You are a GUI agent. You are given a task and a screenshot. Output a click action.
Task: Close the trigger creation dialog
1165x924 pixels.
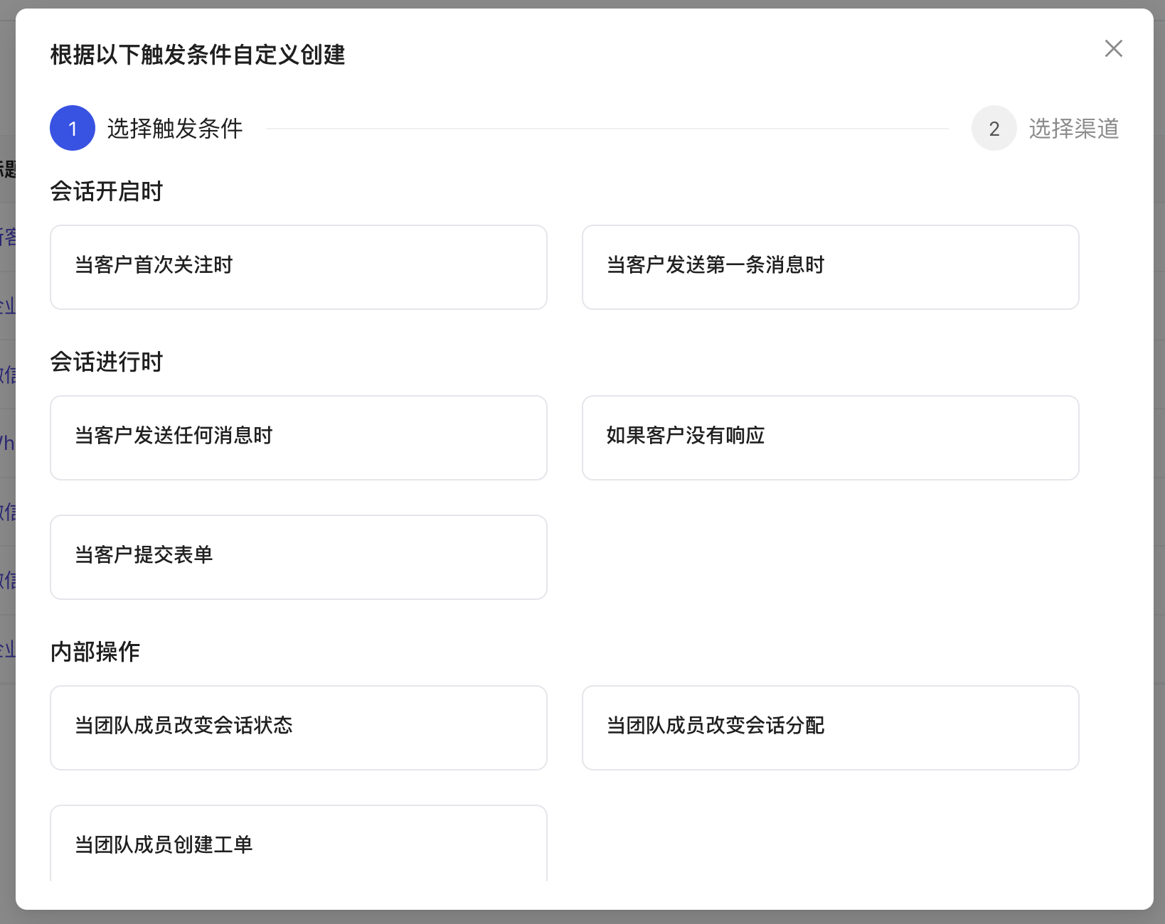(x=1113, y=48)
